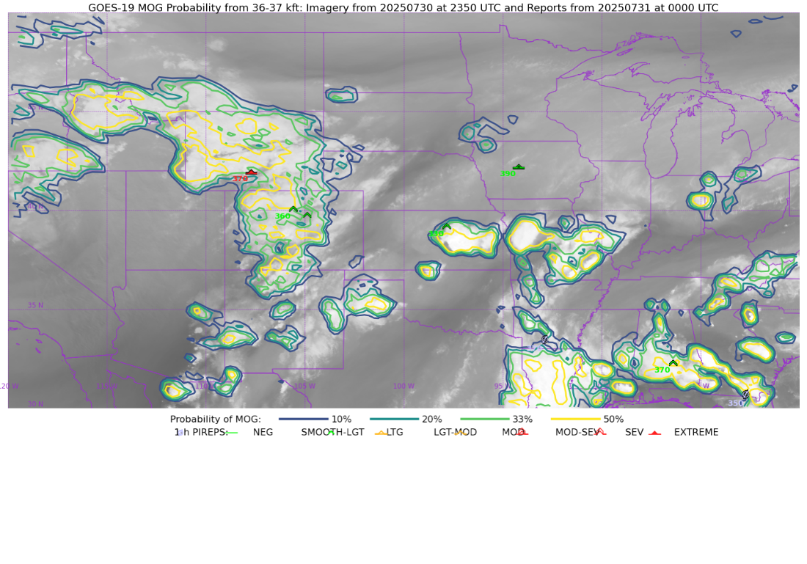Viewport: 807px width, 564px height.
Task: Click the EXTREME red triangle legend symbol
Action: 654,433
